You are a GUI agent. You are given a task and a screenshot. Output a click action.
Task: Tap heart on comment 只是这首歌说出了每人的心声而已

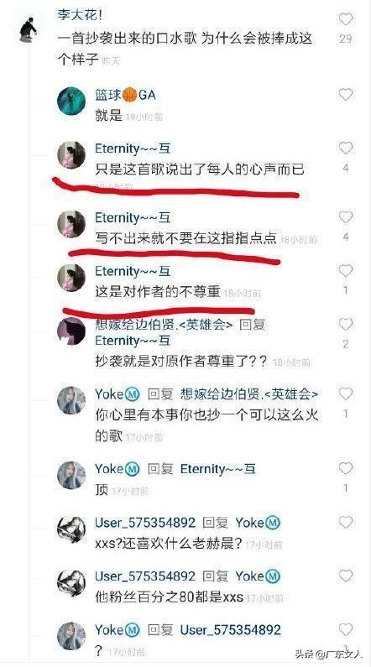tap(346, 148)
